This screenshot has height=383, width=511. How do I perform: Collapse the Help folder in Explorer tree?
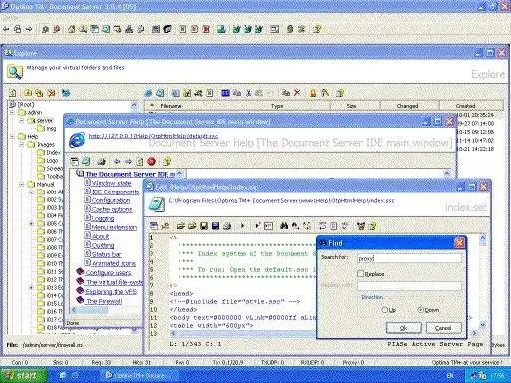[x=12, y=136]
